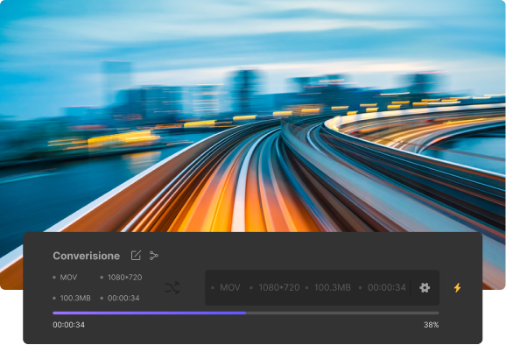
Task: Click the Converisione title text
Action: [86, 256]
